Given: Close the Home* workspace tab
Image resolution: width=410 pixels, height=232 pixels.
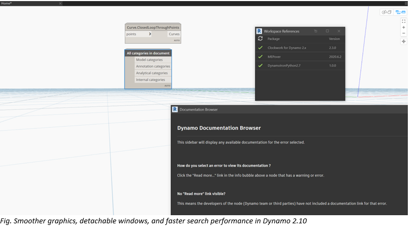Looking at the screenshot, I should 60,3.
